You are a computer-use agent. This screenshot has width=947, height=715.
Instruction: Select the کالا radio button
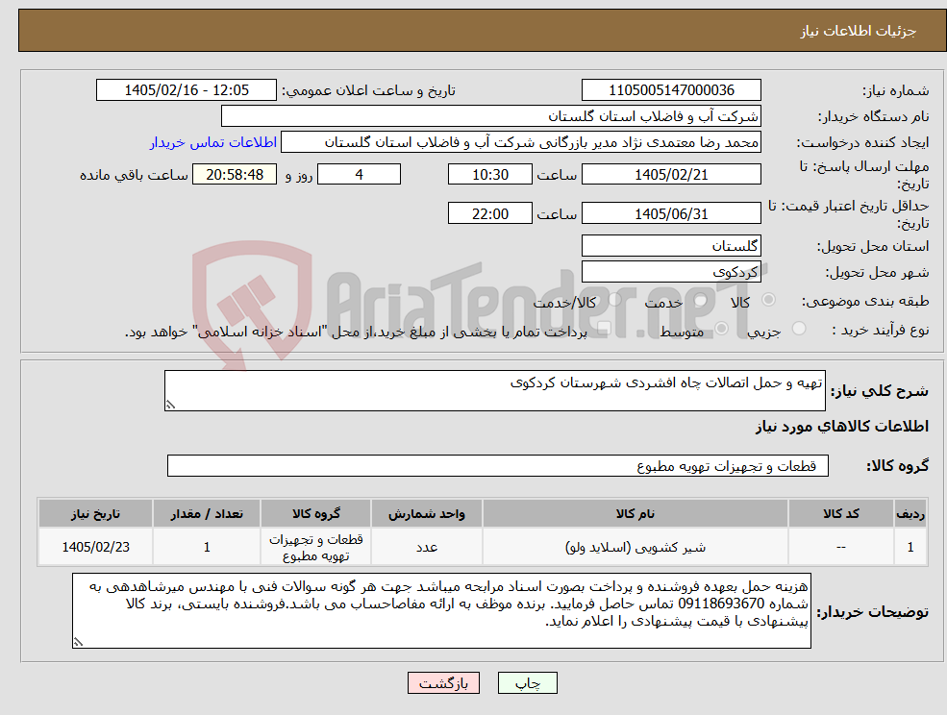[769, 300]
